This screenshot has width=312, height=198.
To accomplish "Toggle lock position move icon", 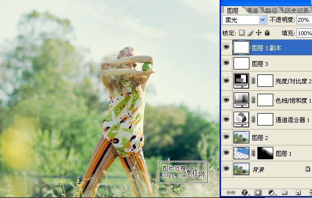I will tap(258, 33).
